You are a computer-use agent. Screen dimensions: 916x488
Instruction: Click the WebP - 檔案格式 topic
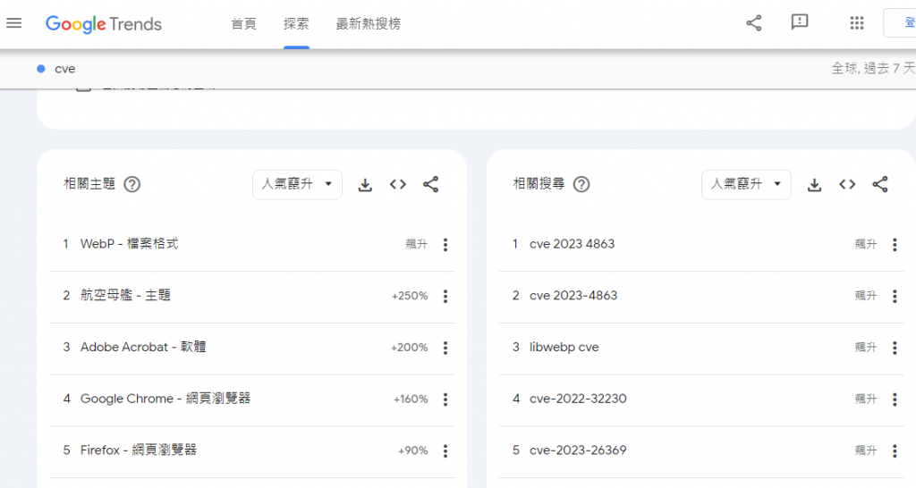[129, 244]
